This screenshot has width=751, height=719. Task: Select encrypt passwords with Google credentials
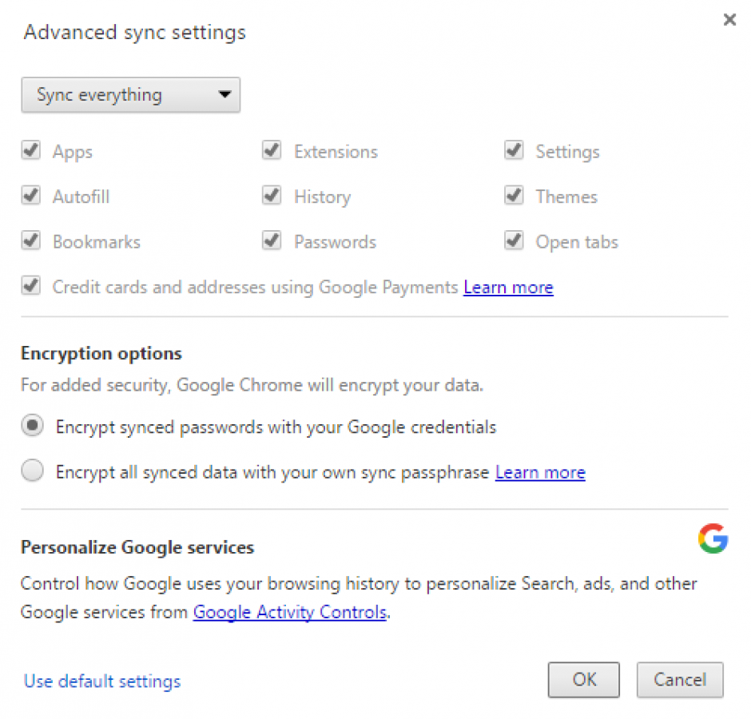32,425
